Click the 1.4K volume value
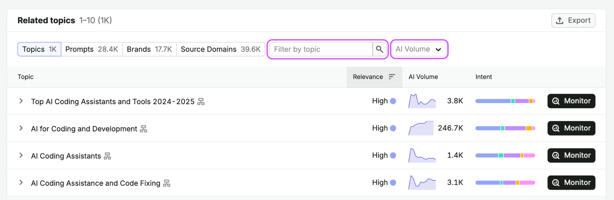Image resolution: width=614 pixels, height=200 pixels. (x=455, y=155)
